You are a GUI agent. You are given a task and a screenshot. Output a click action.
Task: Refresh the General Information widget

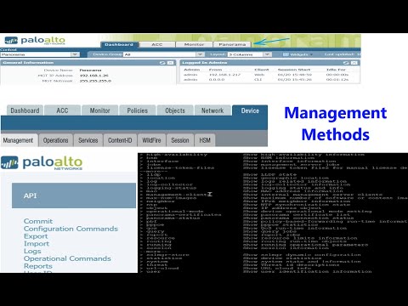click(x=162, y=63)
